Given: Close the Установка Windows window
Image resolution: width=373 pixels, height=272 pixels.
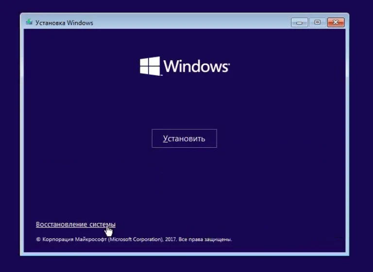Looking at the screenshot, I should (x=336, y=23).
